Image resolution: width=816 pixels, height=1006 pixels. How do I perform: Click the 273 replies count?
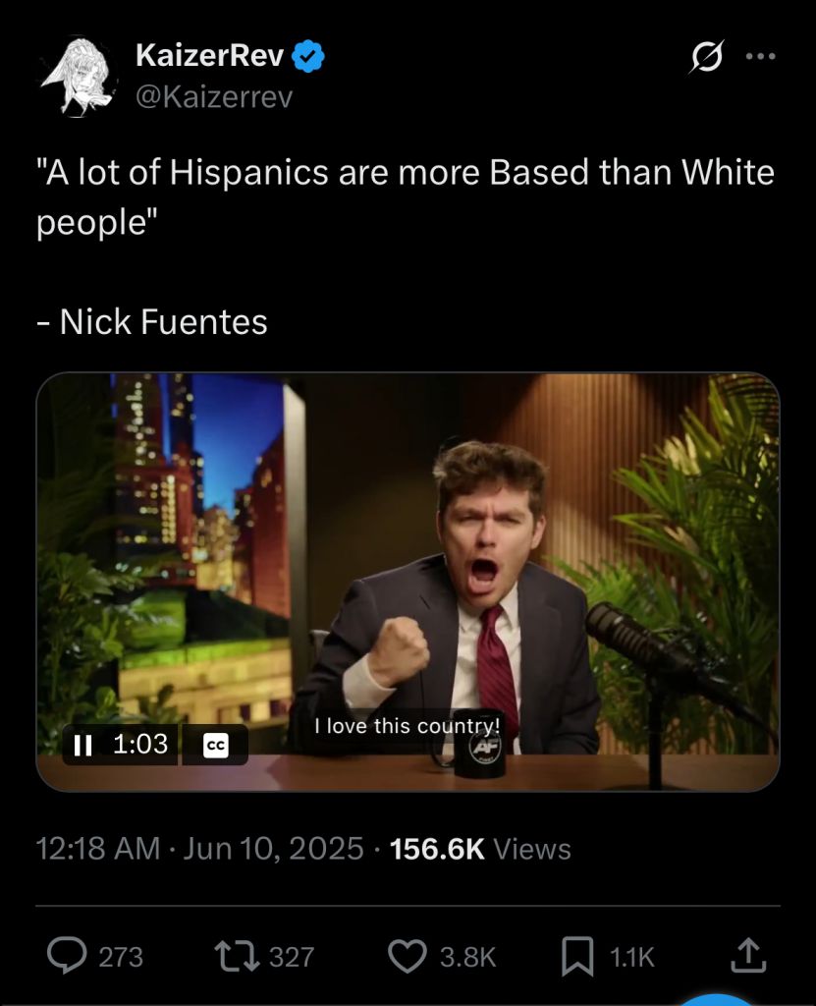121,957
